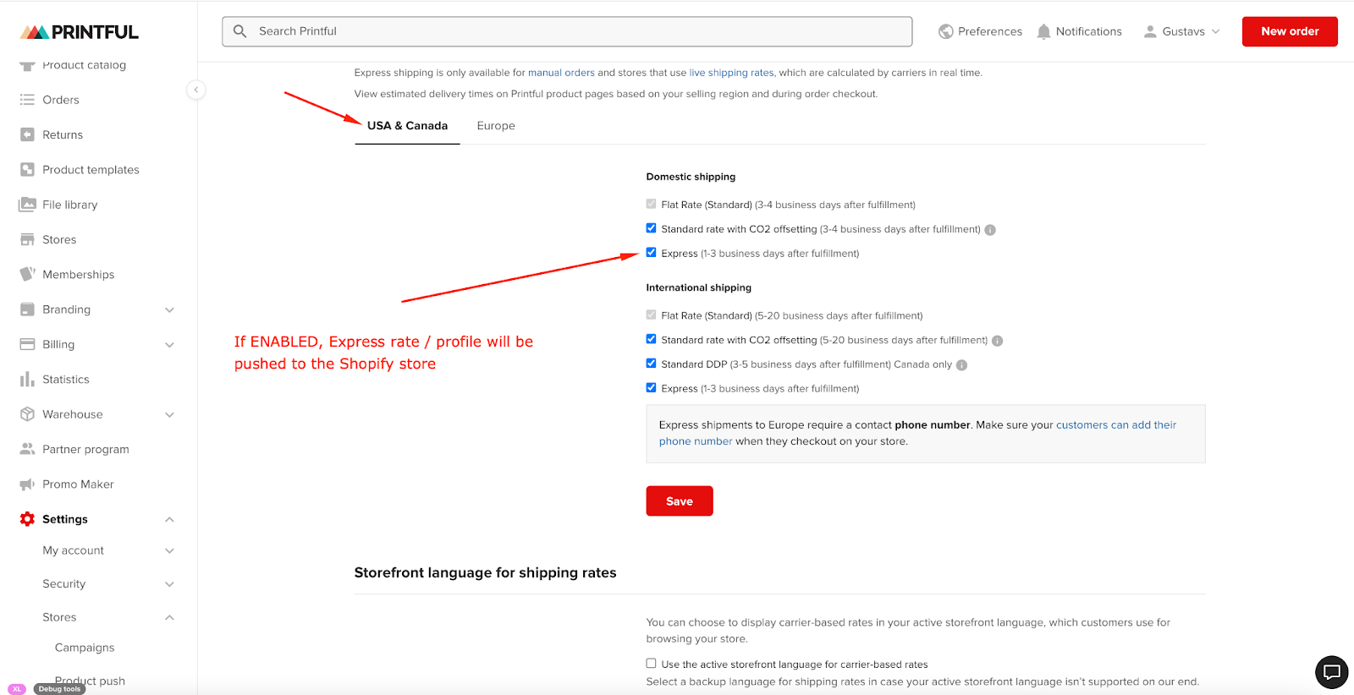Image resolution: width=1354 pixels, height=695 pixels.
Task: Toggle international Express shipping checkbox
Action: [x=651, y=387]
